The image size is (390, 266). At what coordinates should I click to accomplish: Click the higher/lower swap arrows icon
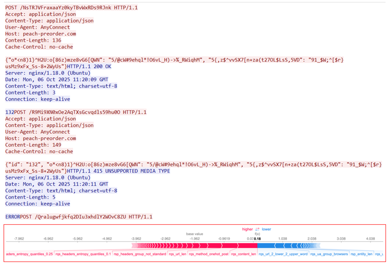tap(257, 229)
